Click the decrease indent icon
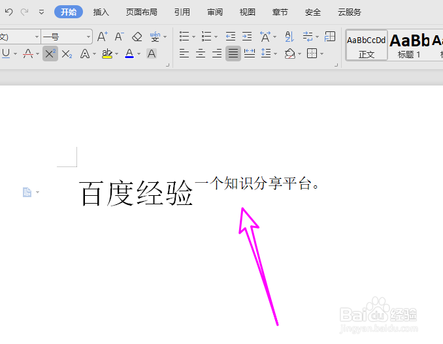443x344 pixels. 231,37
